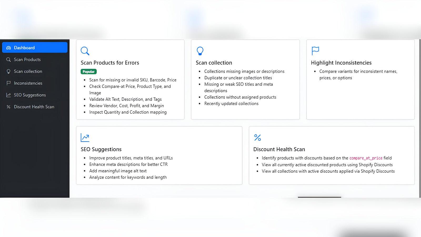Click the Discount Health Scan card heading
Image resolution: width=421 pixels, height=237 pixels.
coord(279,149)
